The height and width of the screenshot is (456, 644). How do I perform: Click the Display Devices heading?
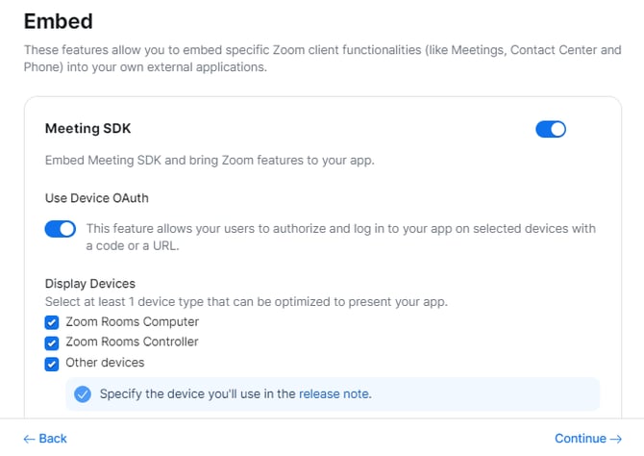[90, 284]
